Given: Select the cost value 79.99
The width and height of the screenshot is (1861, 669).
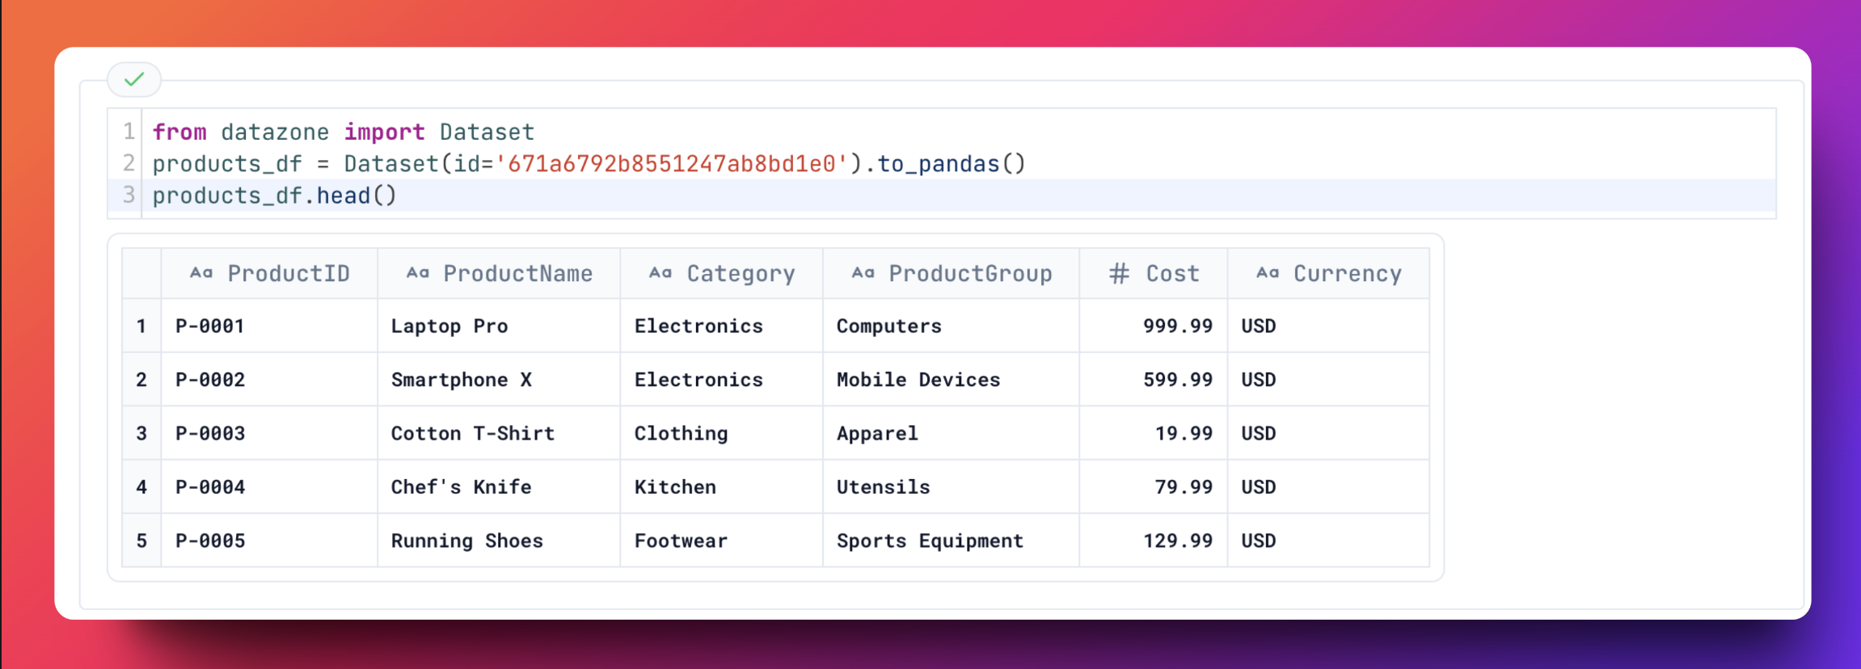Looking at the screenshot, I should tap(1154, 486).
